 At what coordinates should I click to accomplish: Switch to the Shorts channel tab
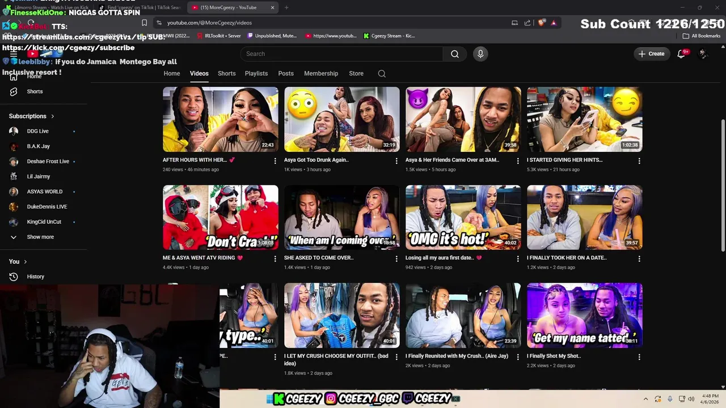227,74
